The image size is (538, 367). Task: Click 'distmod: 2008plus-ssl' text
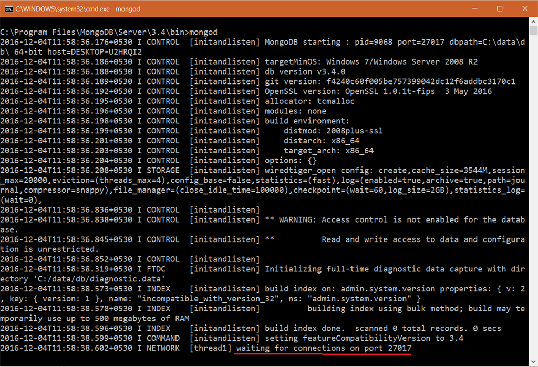click(x=333, y=131)
